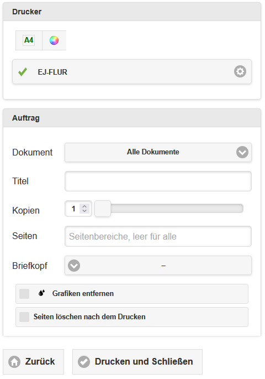
Task: Click the color wheel icon
Action: coord(54,40)
